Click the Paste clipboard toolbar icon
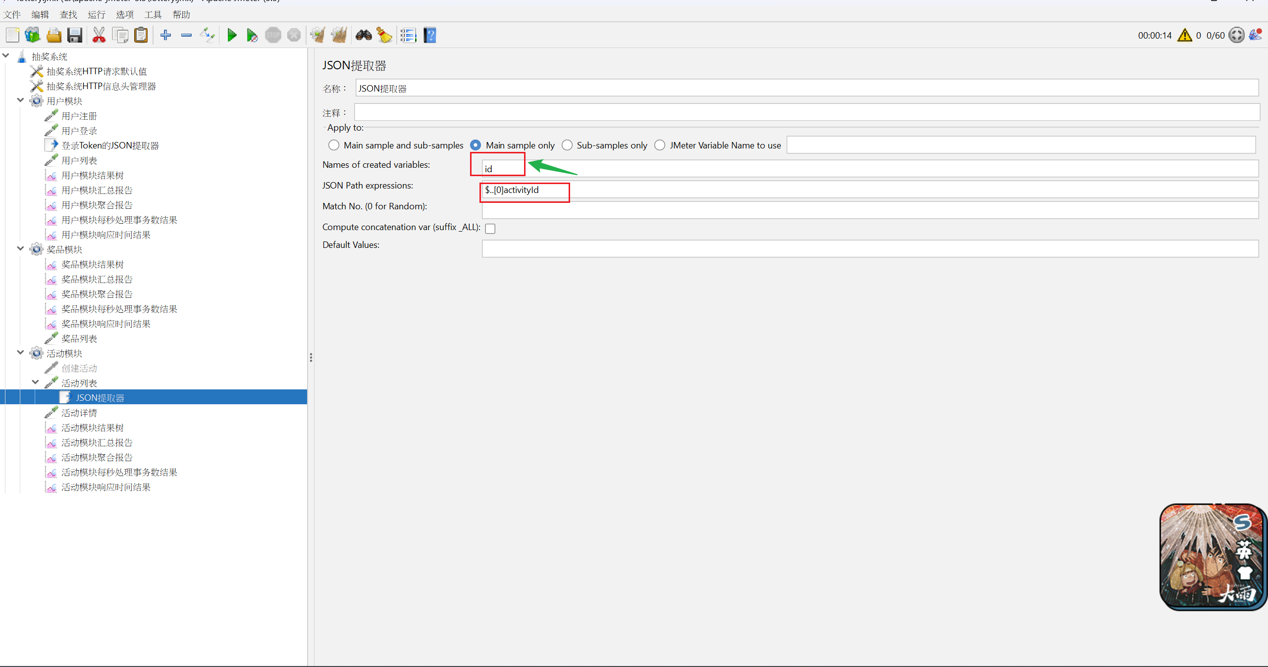The height and width of the screenshot is (667, 1268). 141,35
